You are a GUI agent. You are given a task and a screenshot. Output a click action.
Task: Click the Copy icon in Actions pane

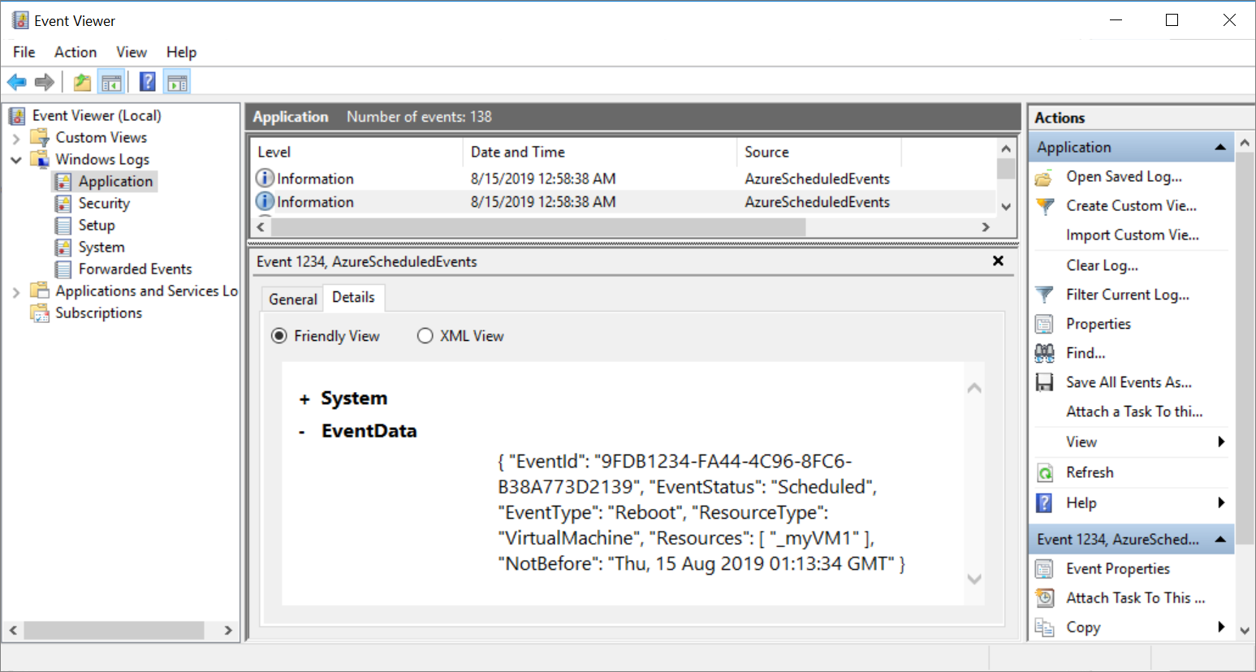click(1045, 627)
